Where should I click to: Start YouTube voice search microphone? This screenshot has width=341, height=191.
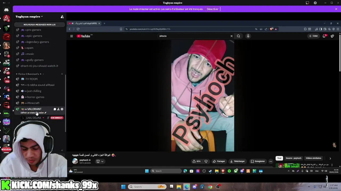[x=248, y=36]
